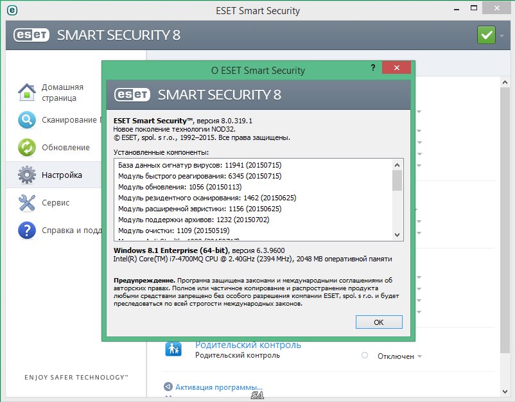515x402 pixels.
Task: Select row Модуль поддержки архивов: 1232
Action: tap(194, 220)
